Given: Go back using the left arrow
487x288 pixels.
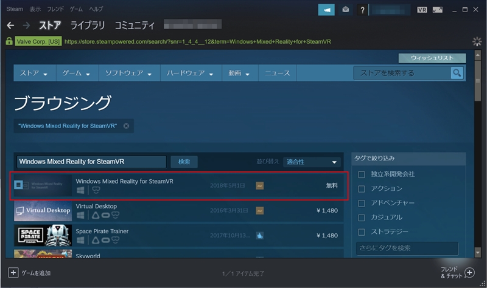Looking at the screenshot, I should pos(10,26).
